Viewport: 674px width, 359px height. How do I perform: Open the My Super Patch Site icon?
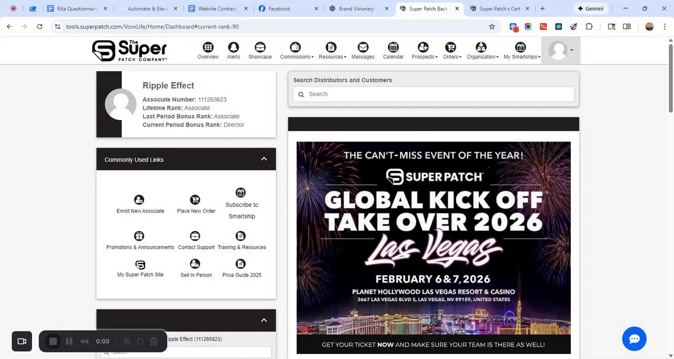140,265
